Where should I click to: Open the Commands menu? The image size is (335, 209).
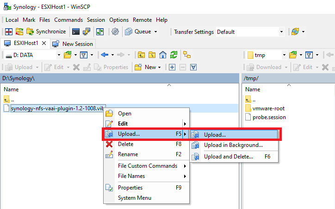point(68,20)
